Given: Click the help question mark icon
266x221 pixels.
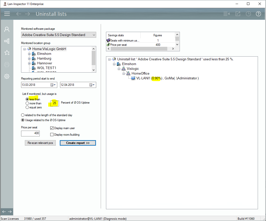Looking at the screenshot, I should (258, 14).
